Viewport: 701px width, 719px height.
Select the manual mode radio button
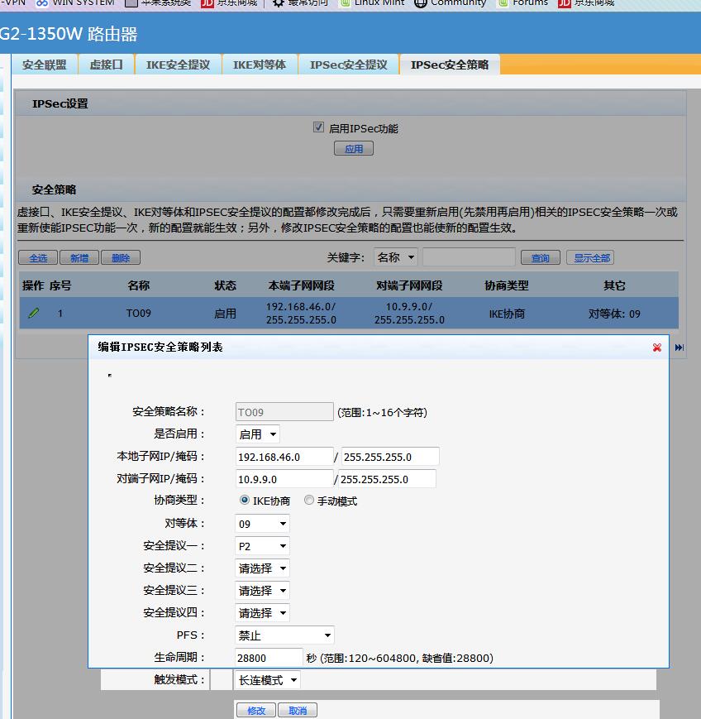309,500
